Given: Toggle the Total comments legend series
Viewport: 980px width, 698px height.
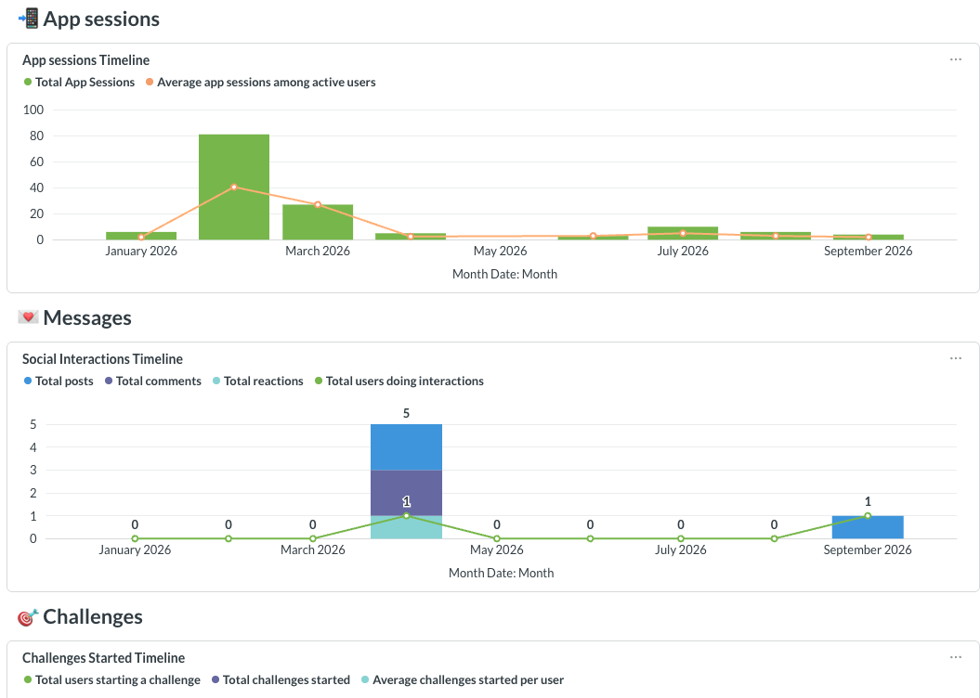Looking at the screenshot, I should tap(153, 381).
